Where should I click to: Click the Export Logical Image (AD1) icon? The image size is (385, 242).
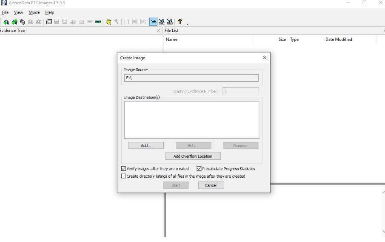pyautogui.click(x=65, y=22)
